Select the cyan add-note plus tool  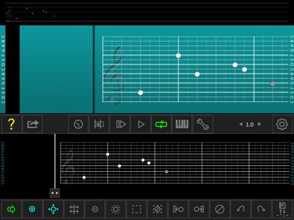[32, 209]
